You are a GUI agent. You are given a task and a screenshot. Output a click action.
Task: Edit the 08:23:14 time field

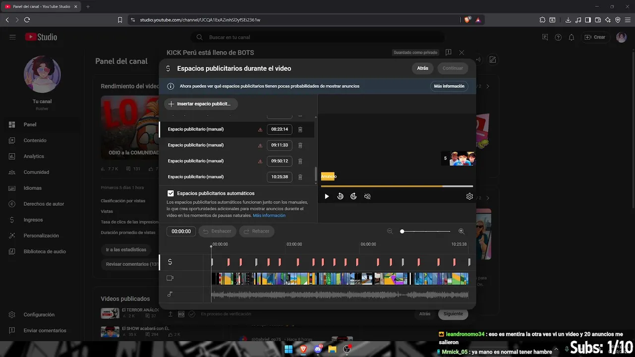pyautogui.click(x=280, y=129)
